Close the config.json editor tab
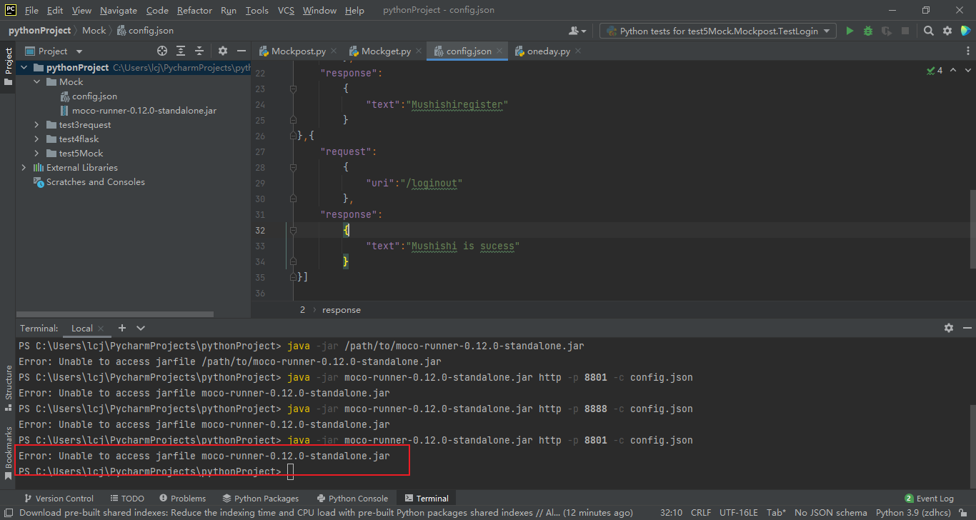The height and width of the screenshot is (520, 976). point(500,51)
